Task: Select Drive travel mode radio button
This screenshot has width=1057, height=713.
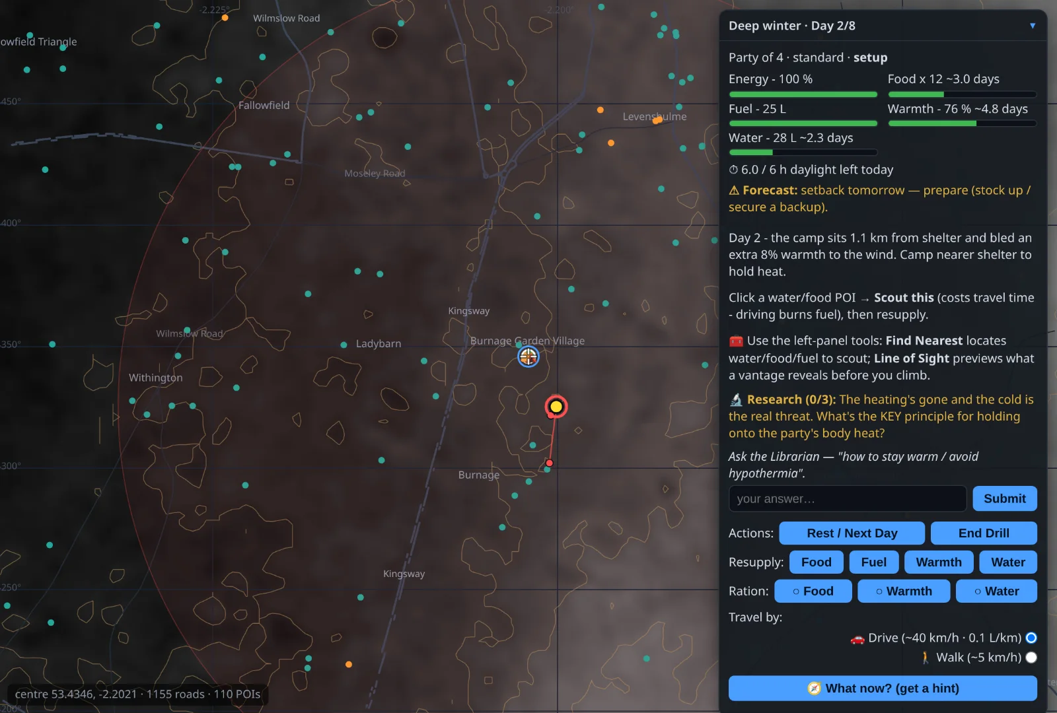Action: coord(1031,638)
